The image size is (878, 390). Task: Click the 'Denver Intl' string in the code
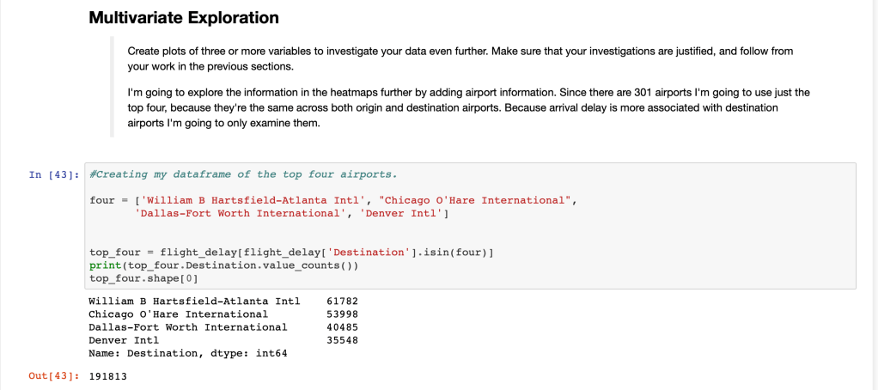tap(401, 213)
